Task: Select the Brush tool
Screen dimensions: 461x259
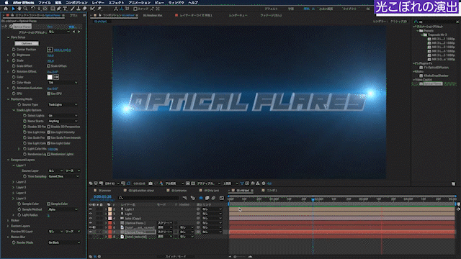Action: 72,9
